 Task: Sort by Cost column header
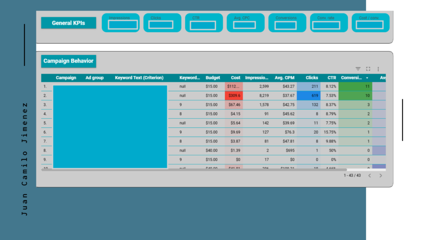(x=236, y=78)
